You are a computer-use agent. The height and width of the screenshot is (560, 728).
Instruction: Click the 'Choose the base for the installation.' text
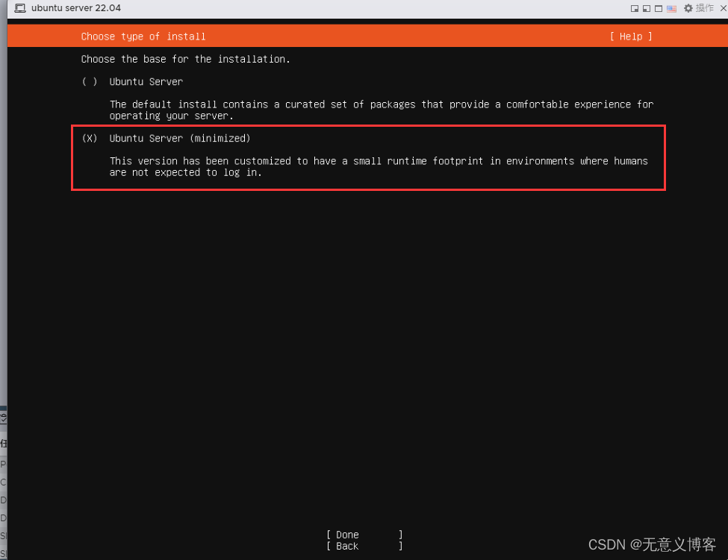[x=185, y=60]
